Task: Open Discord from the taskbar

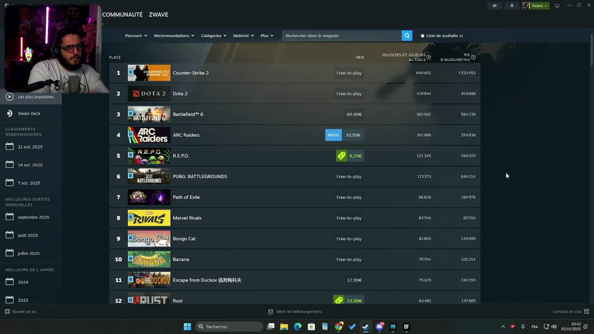Action: pyautogui.click(x=380, y=327)
